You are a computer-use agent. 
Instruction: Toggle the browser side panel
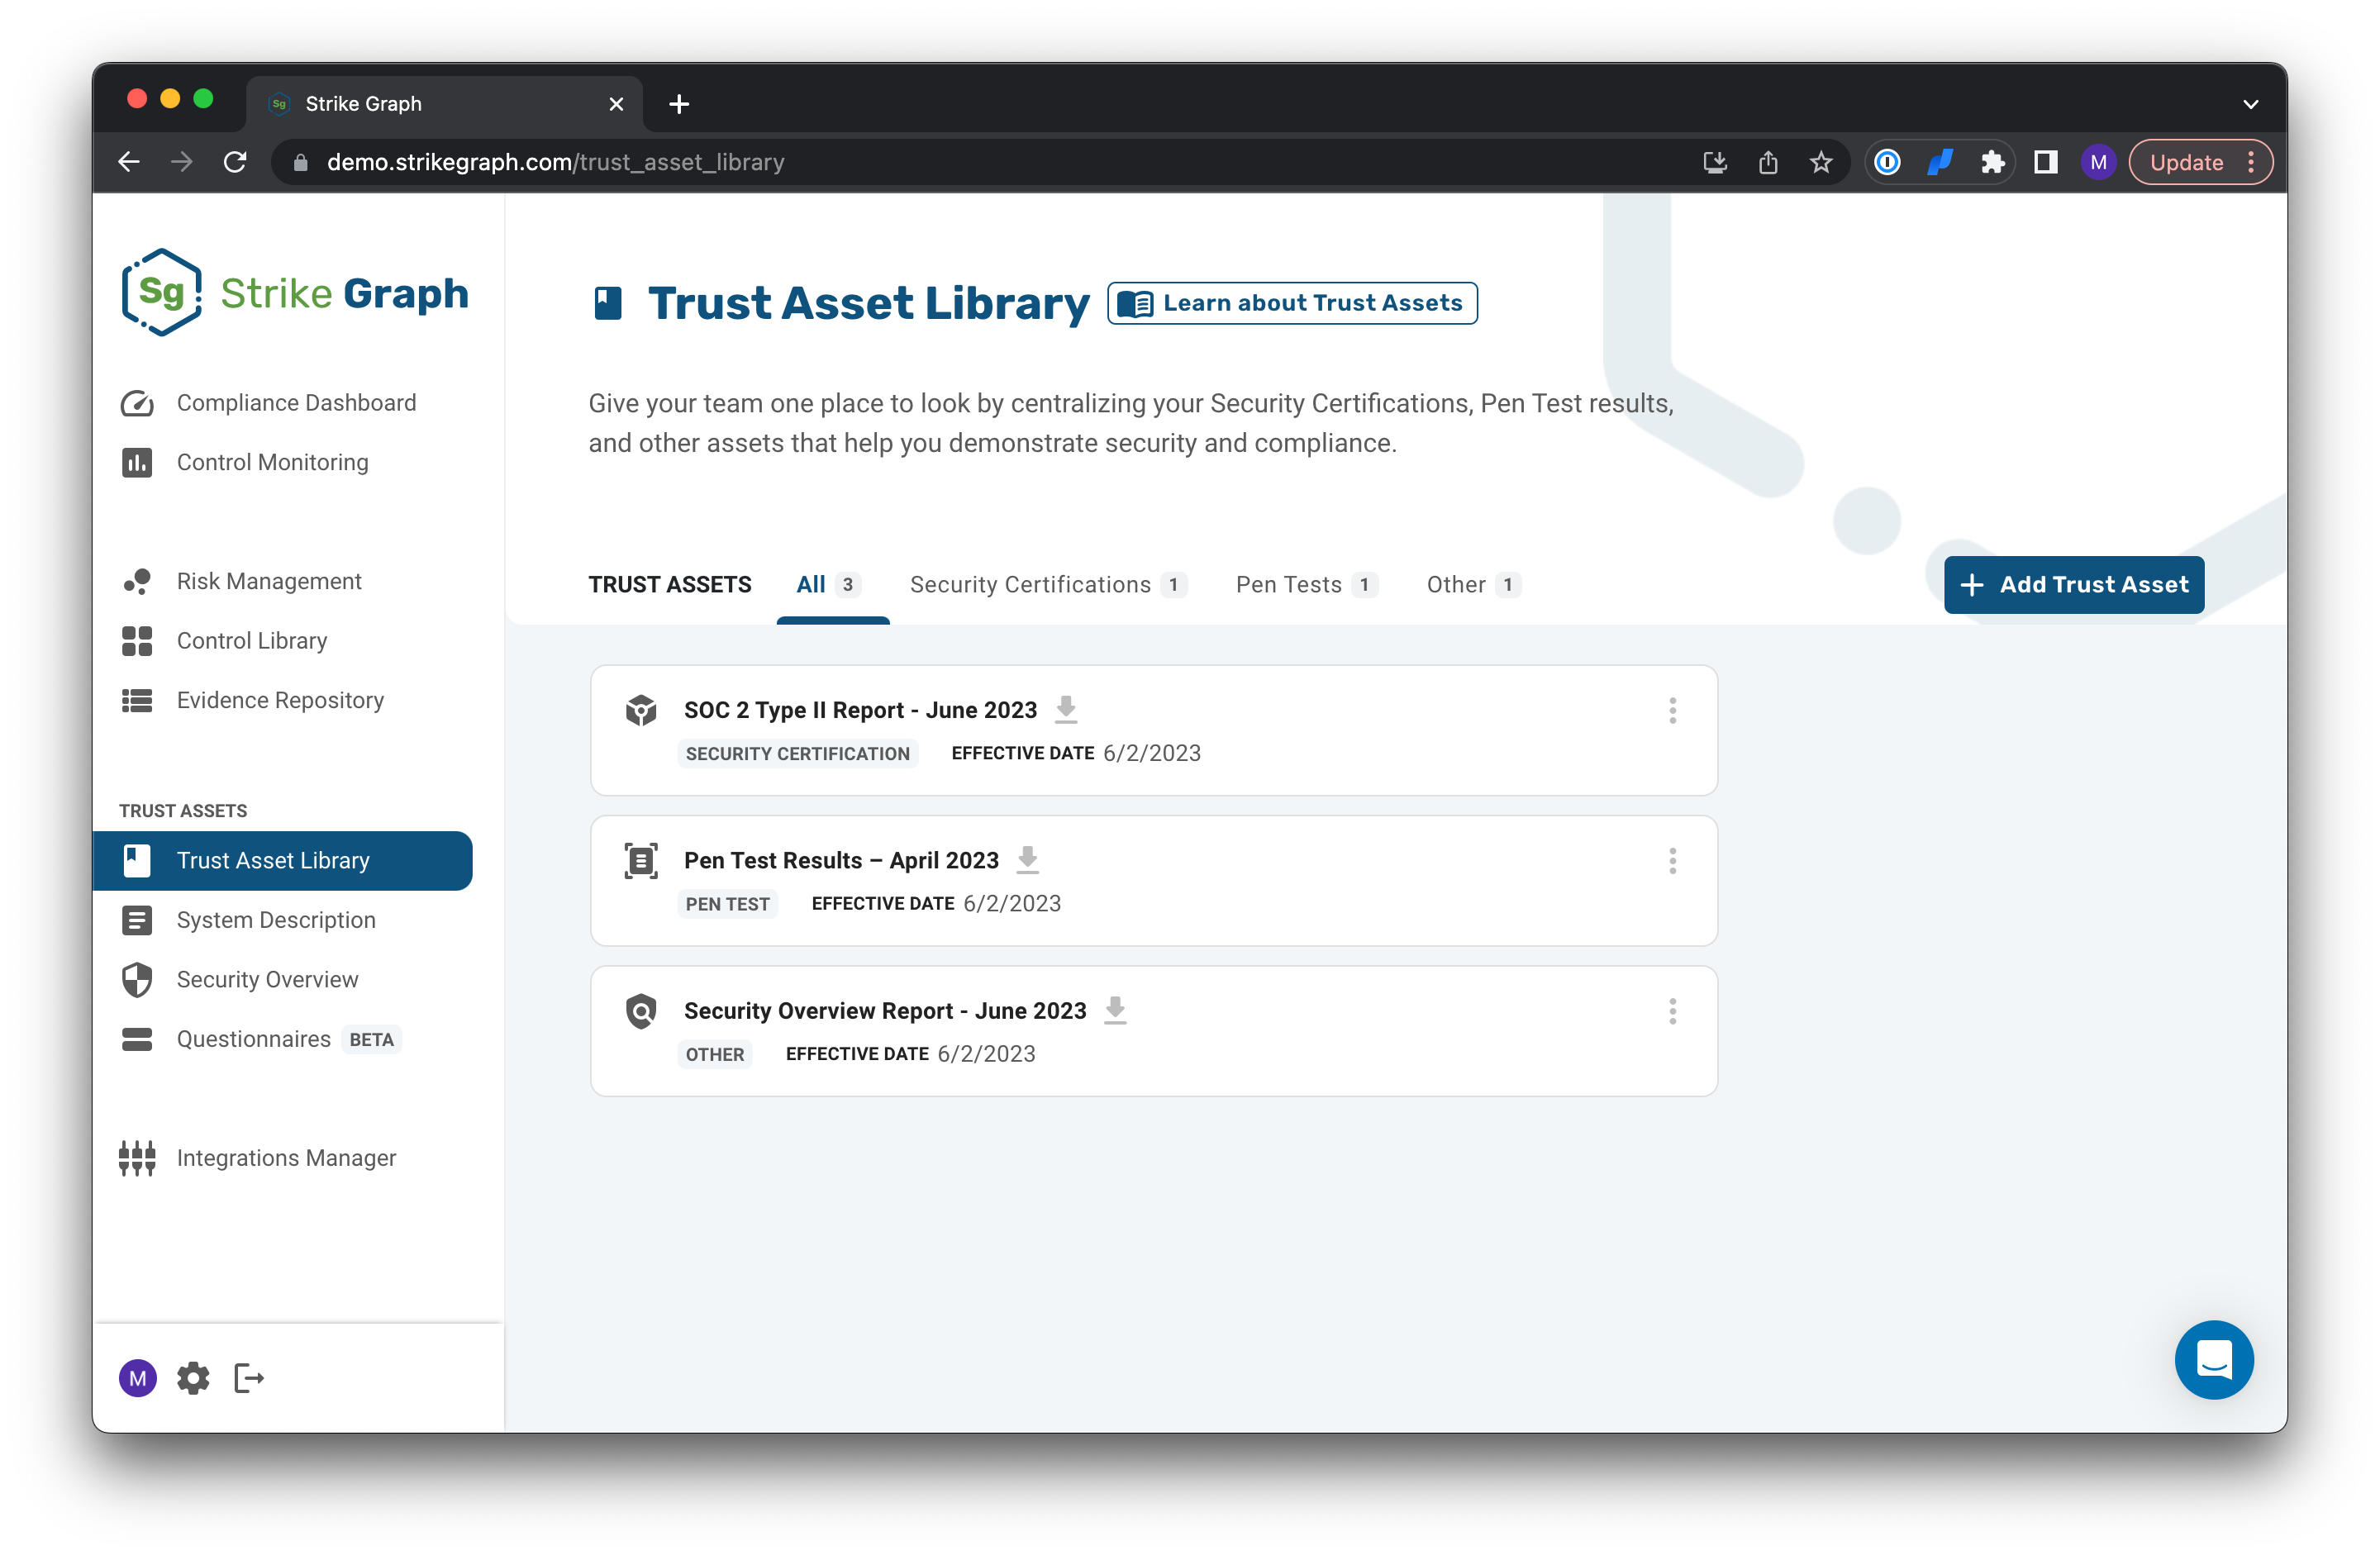pyautogui.click(x=2045, y=162)
